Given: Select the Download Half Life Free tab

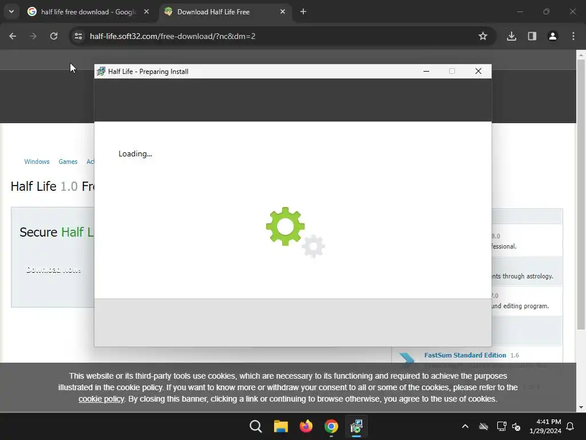Looking at the screenshot, I should click(225, 12).
